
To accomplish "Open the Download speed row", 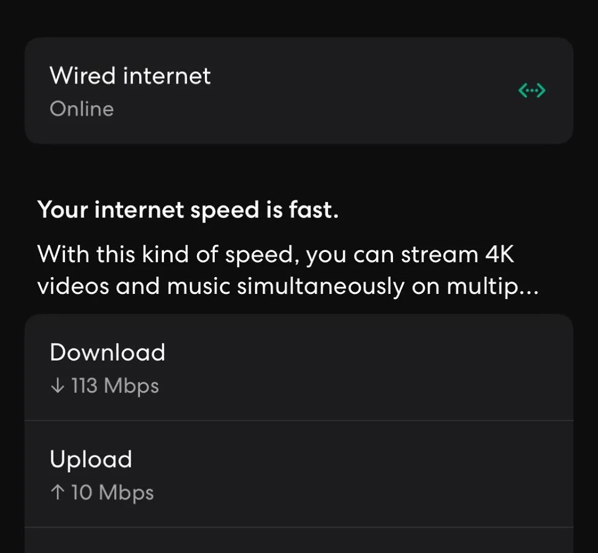I will click(299, 368).
